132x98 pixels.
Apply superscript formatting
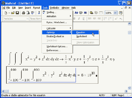click(116, 18)
